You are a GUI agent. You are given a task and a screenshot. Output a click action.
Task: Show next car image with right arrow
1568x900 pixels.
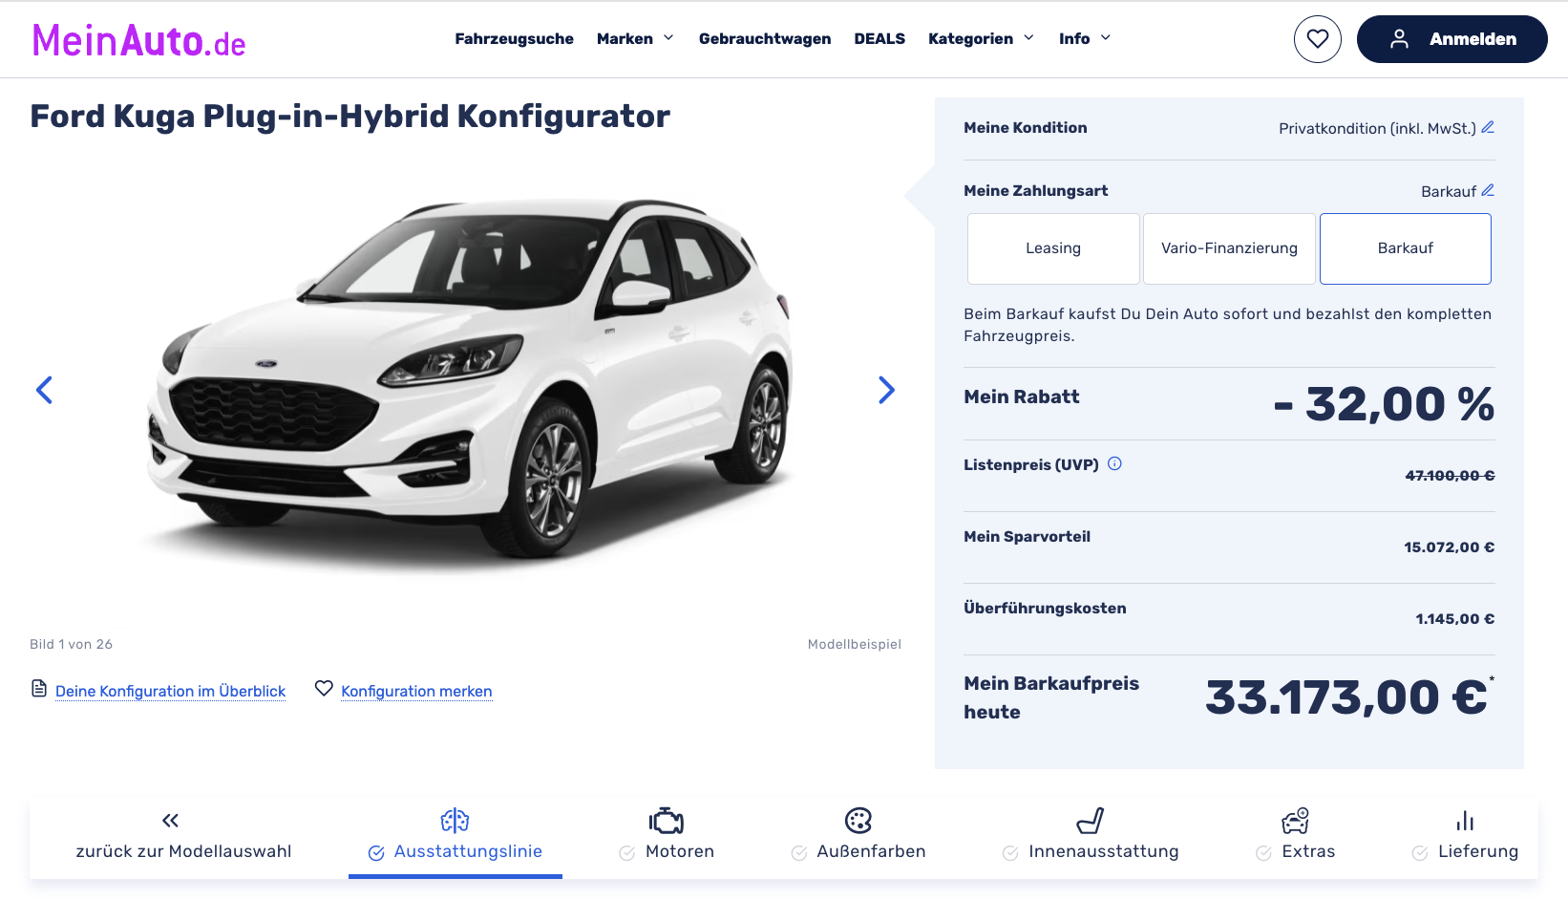(886, 390)
